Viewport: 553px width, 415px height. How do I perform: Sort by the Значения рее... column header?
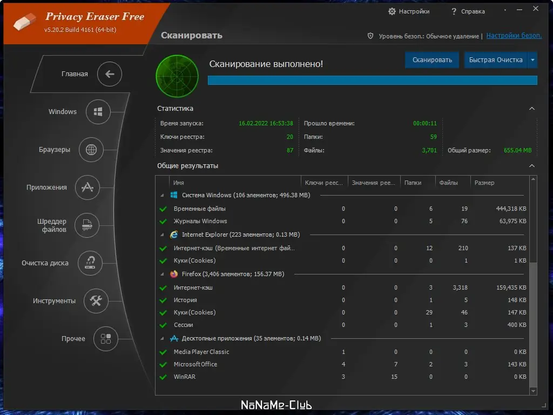[x=374, y=183]
